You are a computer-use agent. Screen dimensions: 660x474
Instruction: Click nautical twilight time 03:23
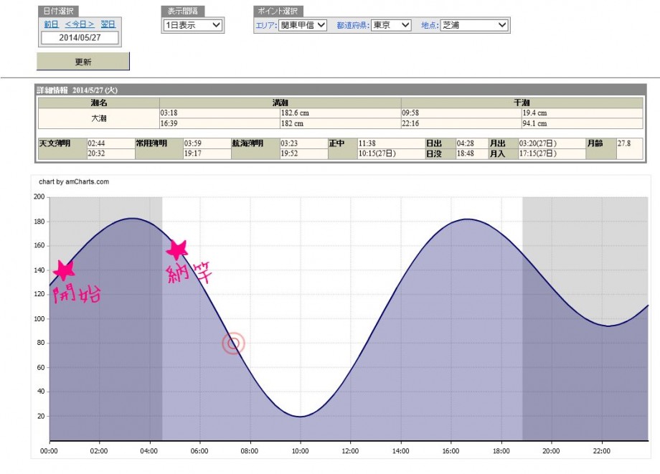304,143
